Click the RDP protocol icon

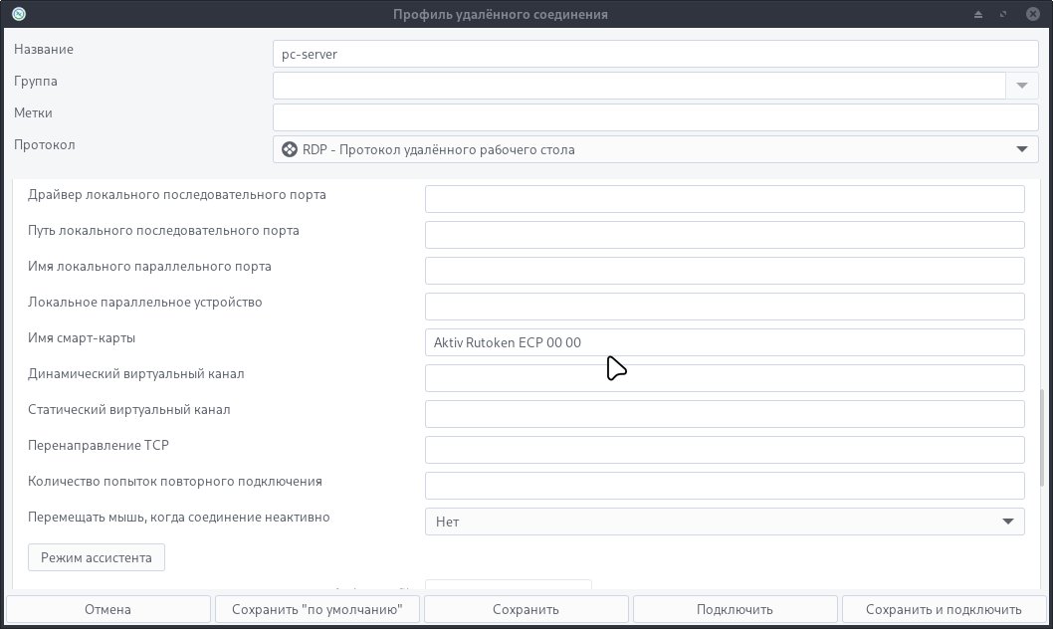[x=289, y=149]
